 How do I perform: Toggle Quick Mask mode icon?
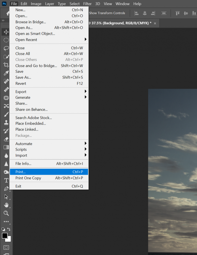pyautogui.click(x=6, y=247)
